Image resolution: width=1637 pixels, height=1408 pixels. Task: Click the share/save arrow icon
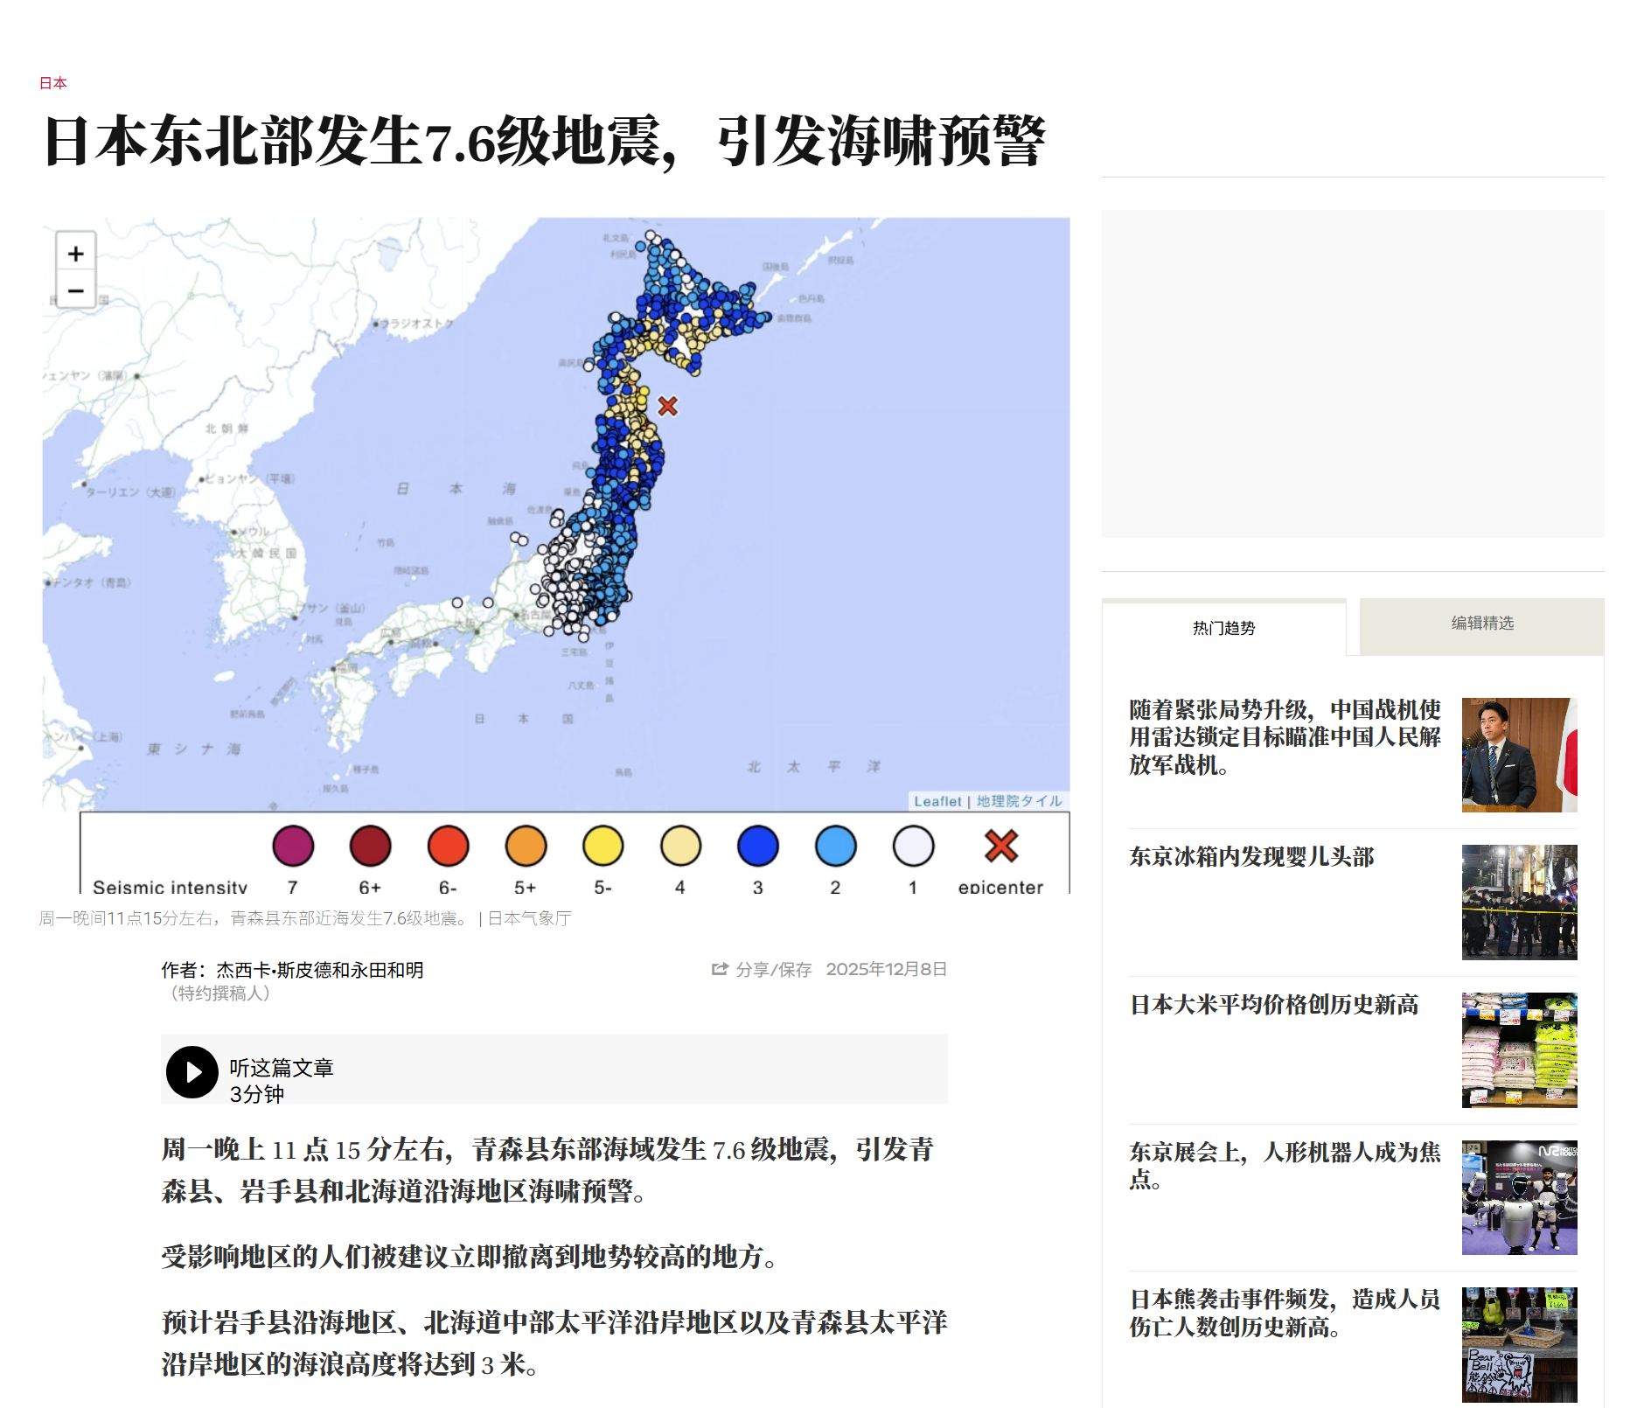click(720, 969)
